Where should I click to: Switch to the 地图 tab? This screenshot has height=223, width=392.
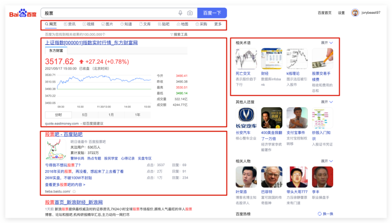pos(183,24)
